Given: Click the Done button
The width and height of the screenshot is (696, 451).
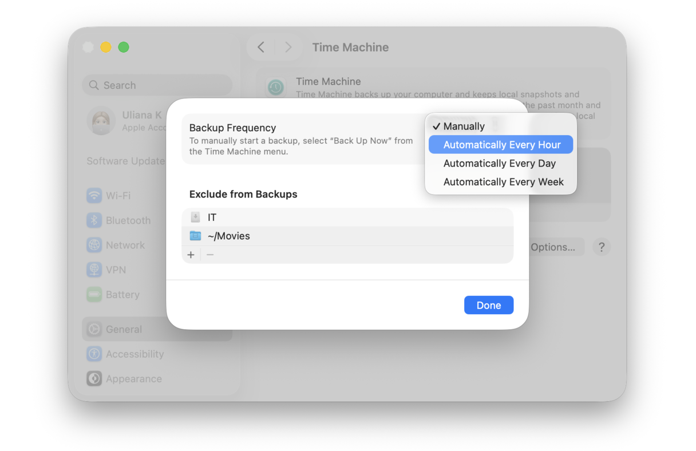Looking at the screenshot, I should coord(489,305).
